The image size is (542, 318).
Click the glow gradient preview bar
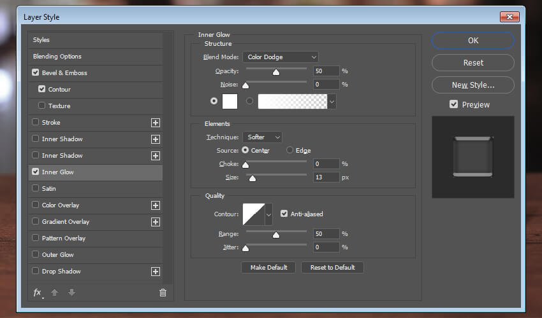293,101
